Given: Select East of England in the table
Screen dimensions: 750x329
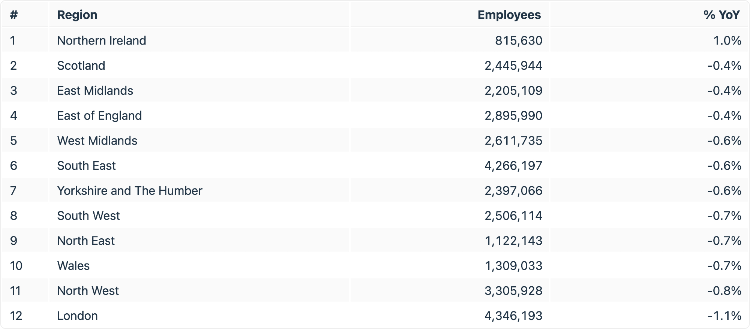Looking at the screenshot, I should point(99,116).
